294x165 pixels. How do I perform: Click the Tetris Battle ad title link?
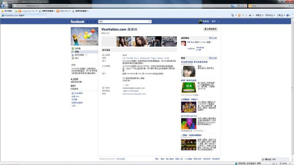[189, 116]
